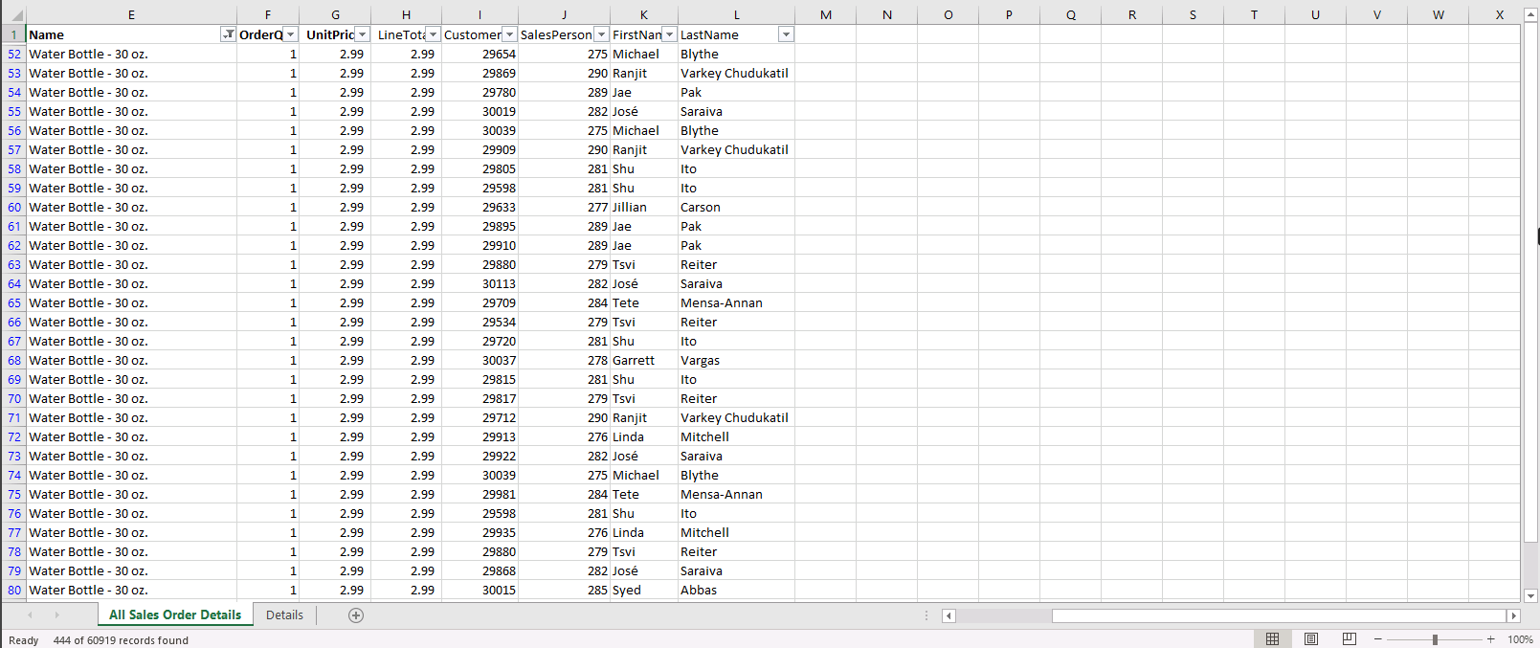Click the zoom in plus icon
1540x648 pixels.
[x=1490, y=639]
